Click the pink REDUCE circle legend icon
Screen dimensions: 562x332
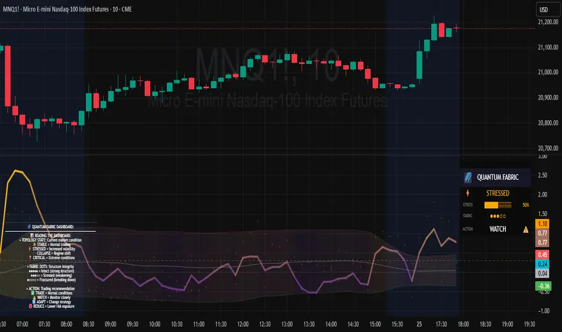point(31,306)
